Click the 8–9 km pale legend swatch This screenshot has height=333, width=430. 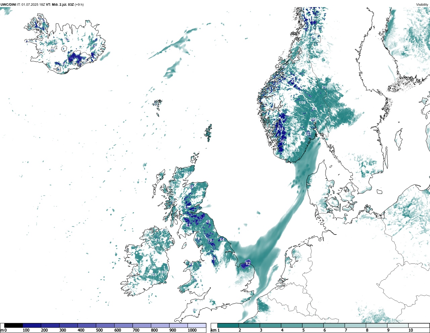tap(376, 325)
